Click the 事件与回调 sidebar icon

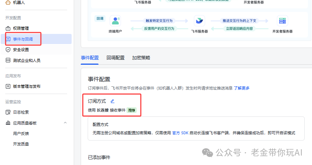pyautogui.click(x=8, y=39)
